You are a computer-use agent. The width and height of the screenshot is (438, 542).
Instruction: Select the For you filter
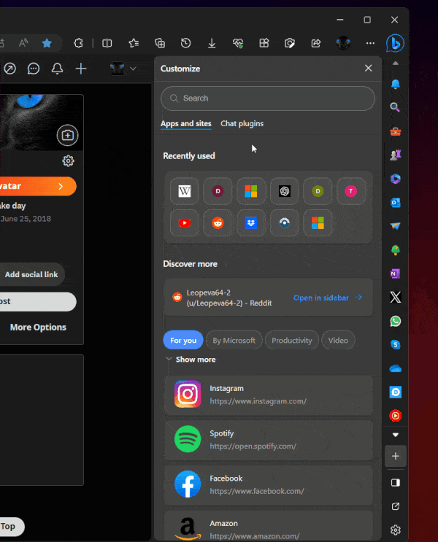pos(183,341)
